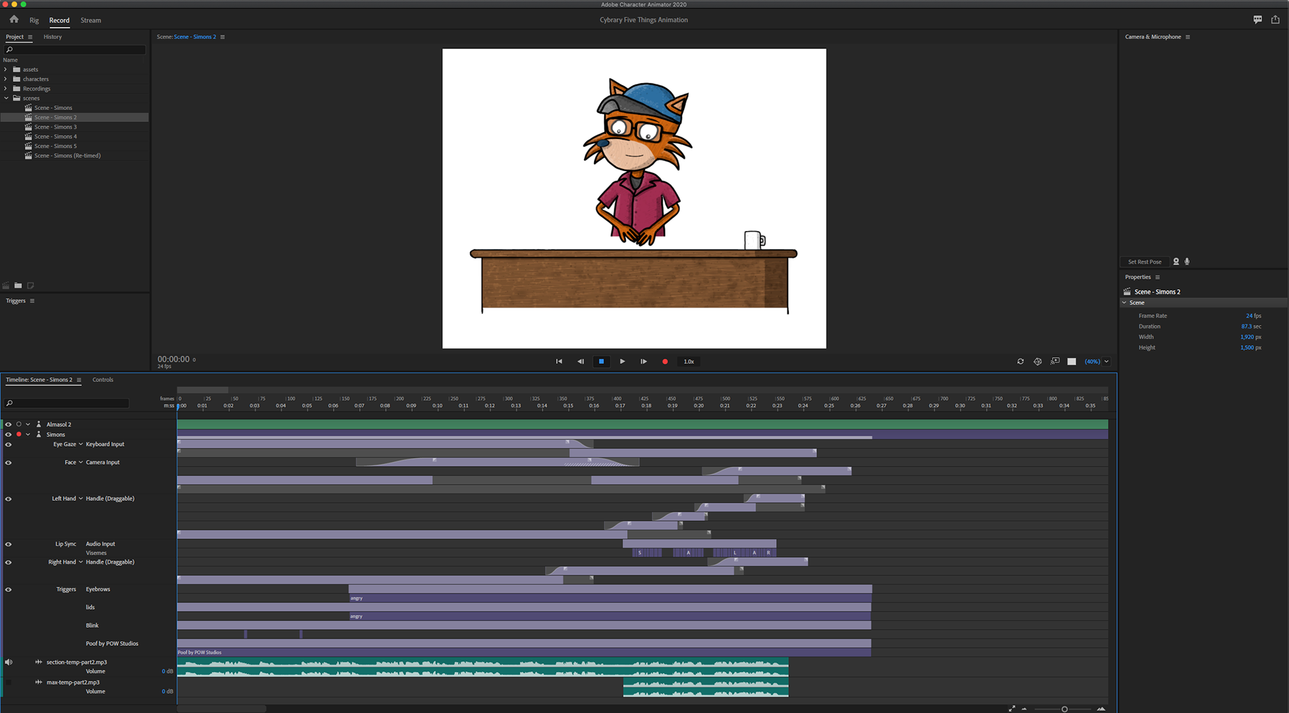
Task: Stop playback with the blue square button
Action: tap(602, 361)
